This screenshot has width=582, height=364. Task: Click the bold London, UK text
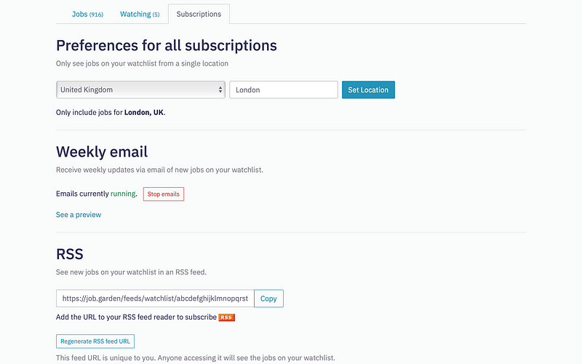pyautogui.click(x=144, y=113)
